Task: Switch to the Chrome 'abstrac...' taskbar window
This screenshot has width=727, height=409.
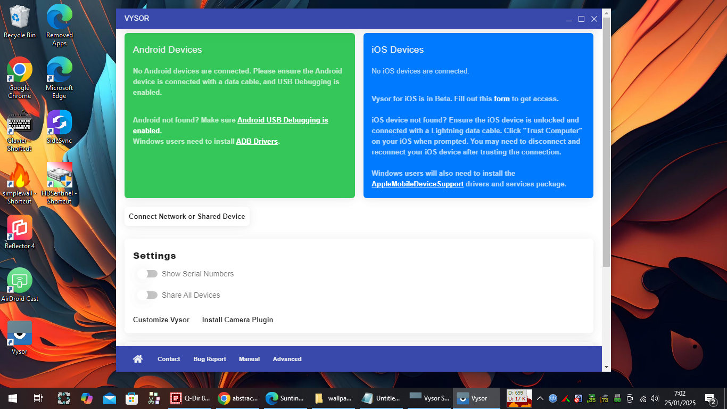Action: pos(238,398)
